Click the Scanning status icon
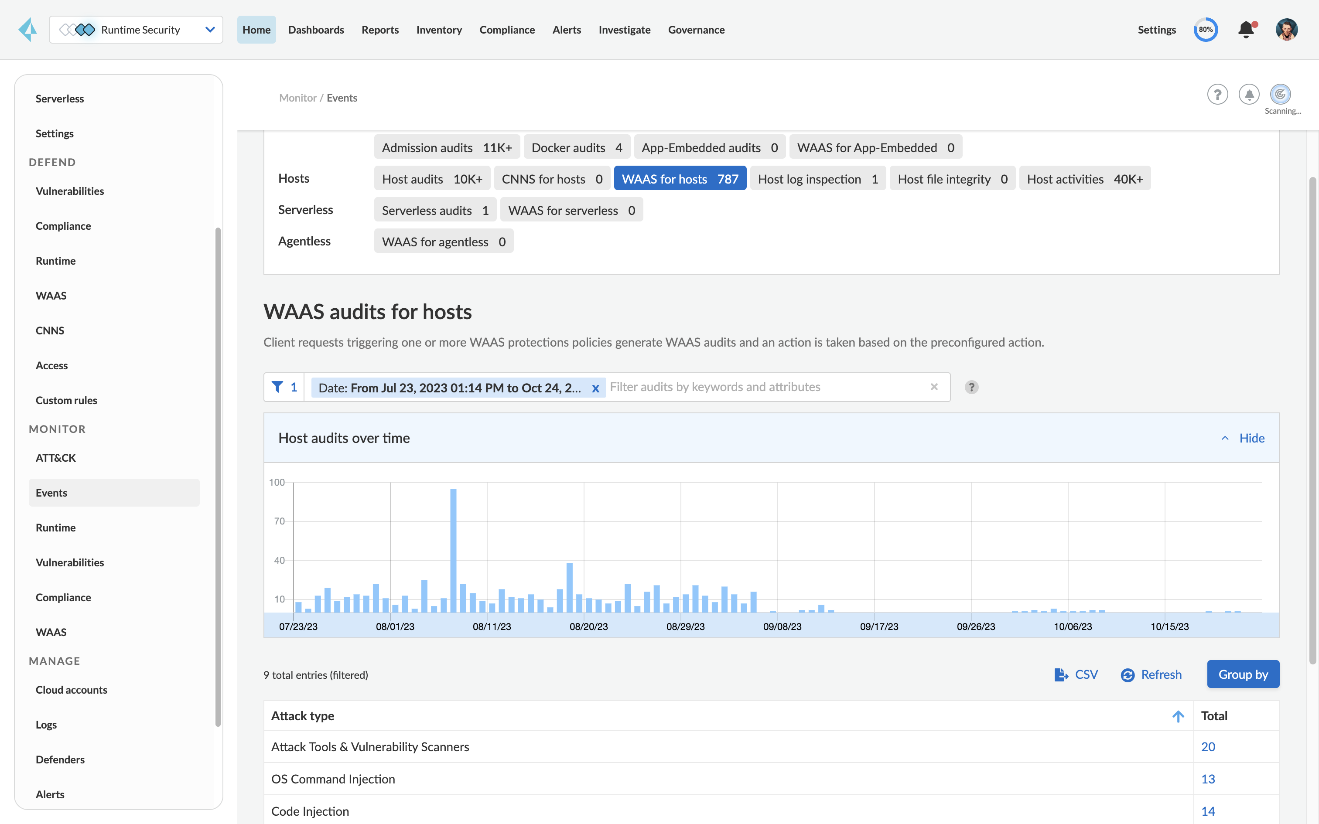Viewport: 1319px width, 824px height. click(x=1280, y=94)
